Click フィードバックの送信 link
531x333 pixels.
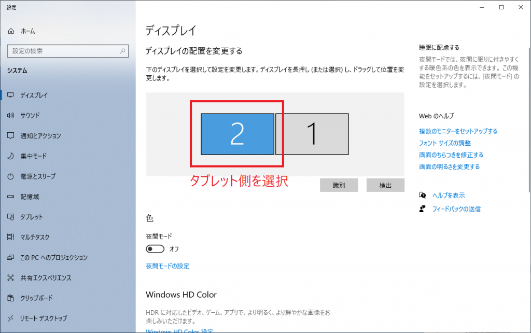coord(456,209)
